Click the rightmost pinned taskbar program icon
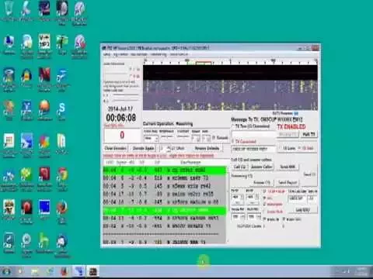Image resolution: width=373 pixels, height=279 pixels. coord(92,271)
